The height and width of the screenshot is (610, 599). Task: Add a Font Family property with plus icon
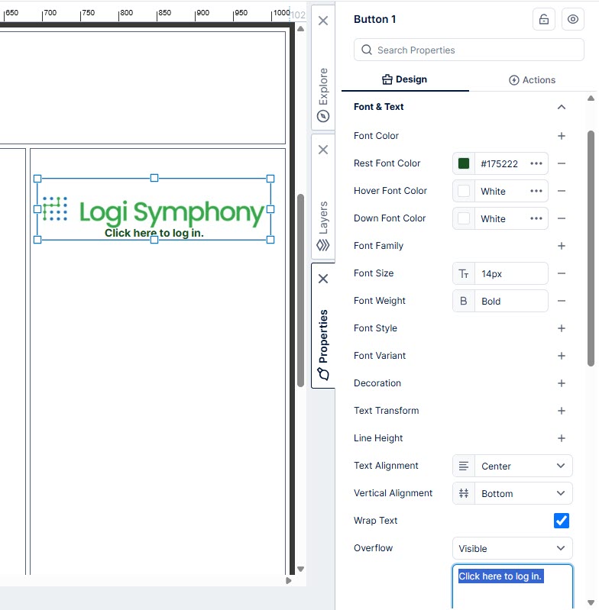[561, 246]
